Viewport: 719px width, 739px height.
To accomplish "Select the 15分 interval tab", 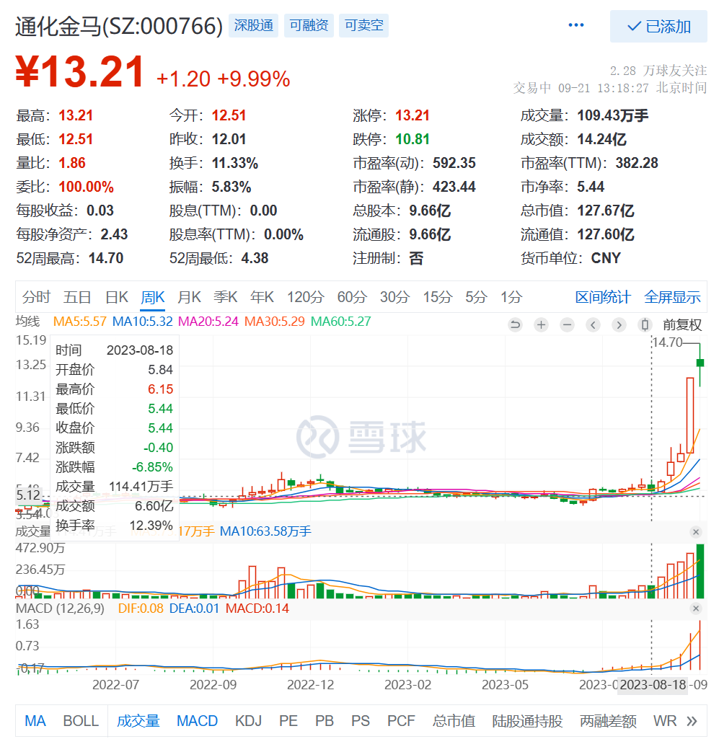I will coord(438,297).
